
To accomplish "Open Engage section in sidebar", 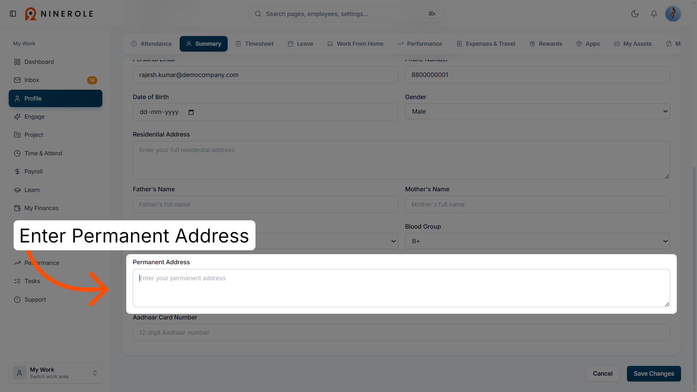I will tap(56, 117).
